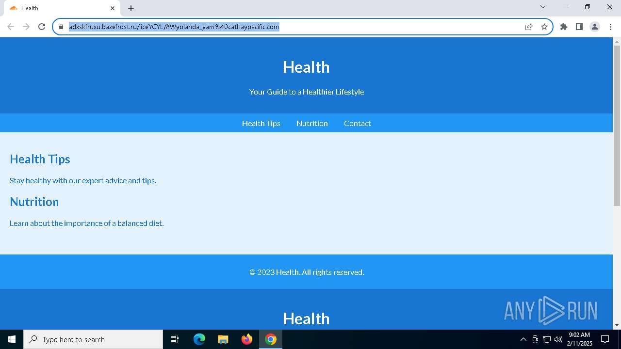Open the volume tray icon

point(558,339)
